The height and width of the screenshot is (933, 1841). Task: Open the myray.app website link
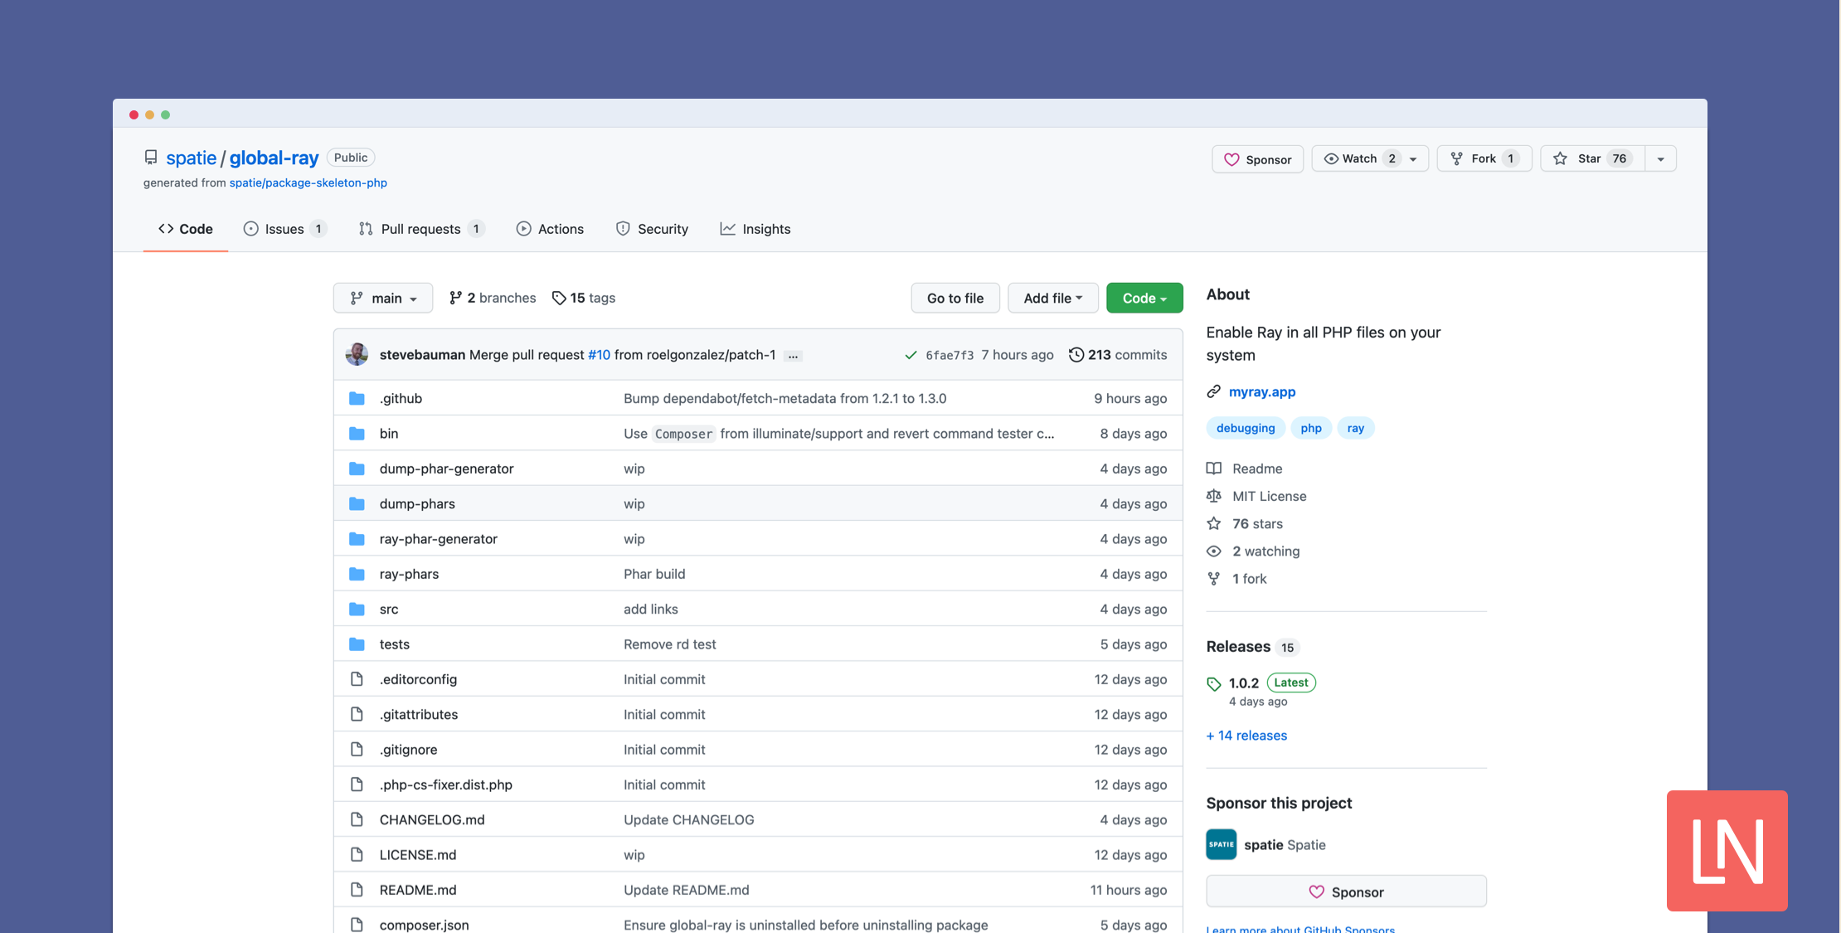[x=1262, y=391]
